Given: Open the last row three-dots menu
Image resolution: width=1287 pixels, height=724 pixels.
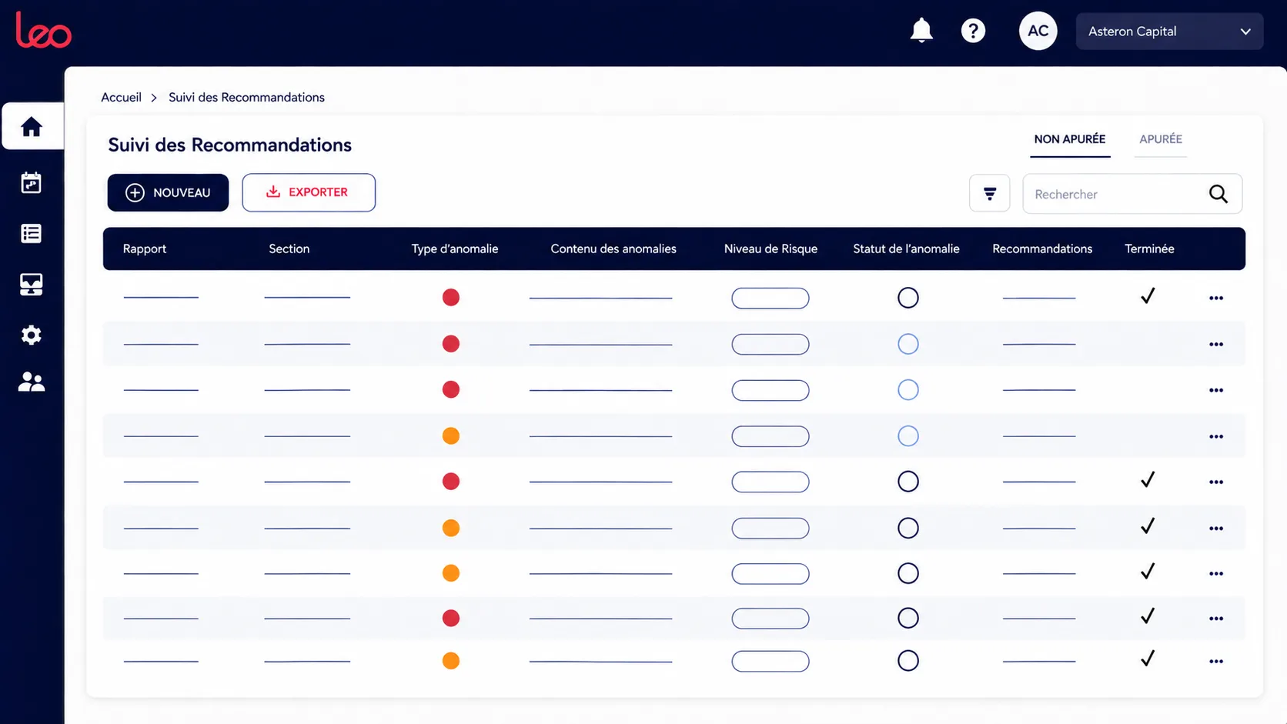Looking at the screenshot, I should [1216, 662].
